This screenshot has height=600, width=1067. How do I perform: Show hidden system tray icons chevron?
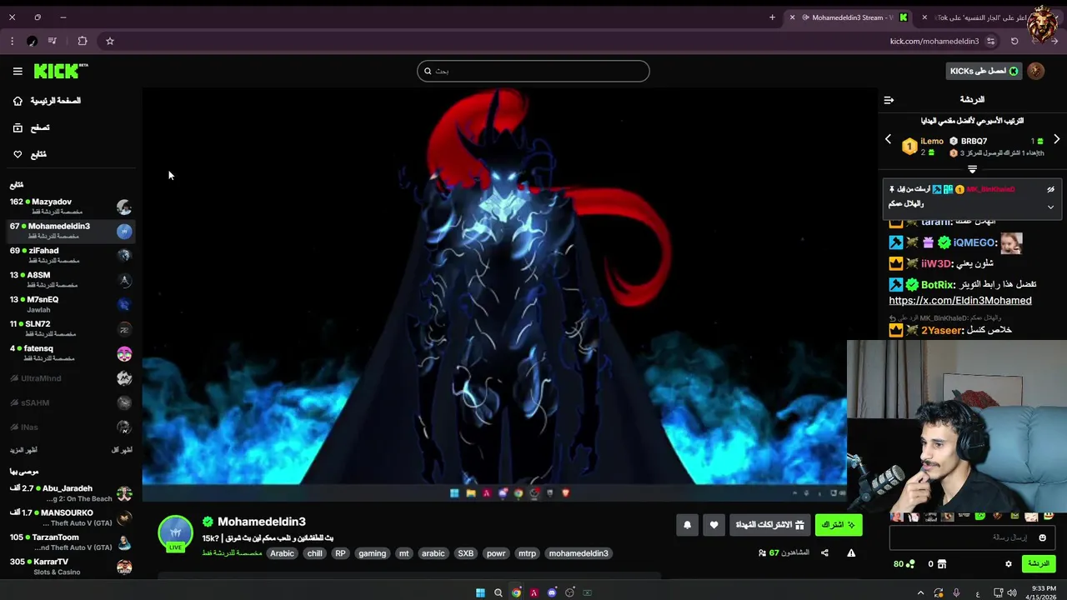tap(920, 592)
